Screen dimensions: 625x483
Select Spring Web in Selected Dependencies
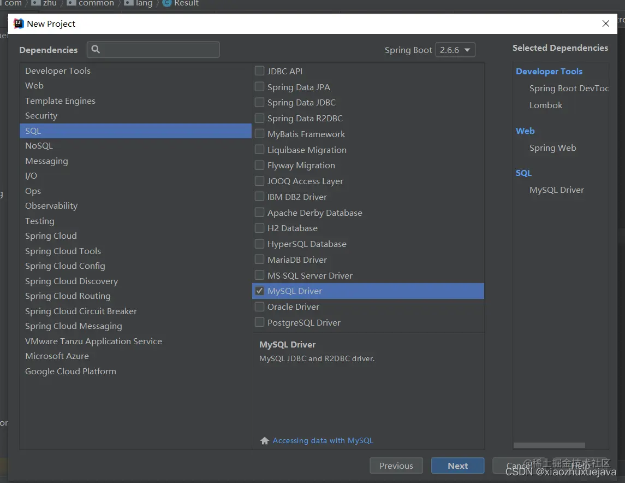552,148
